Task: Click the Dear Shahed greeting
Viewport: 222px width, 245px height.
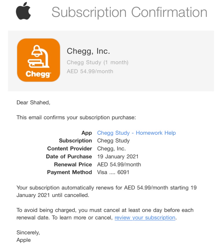Action: click(x=34, y=103)
